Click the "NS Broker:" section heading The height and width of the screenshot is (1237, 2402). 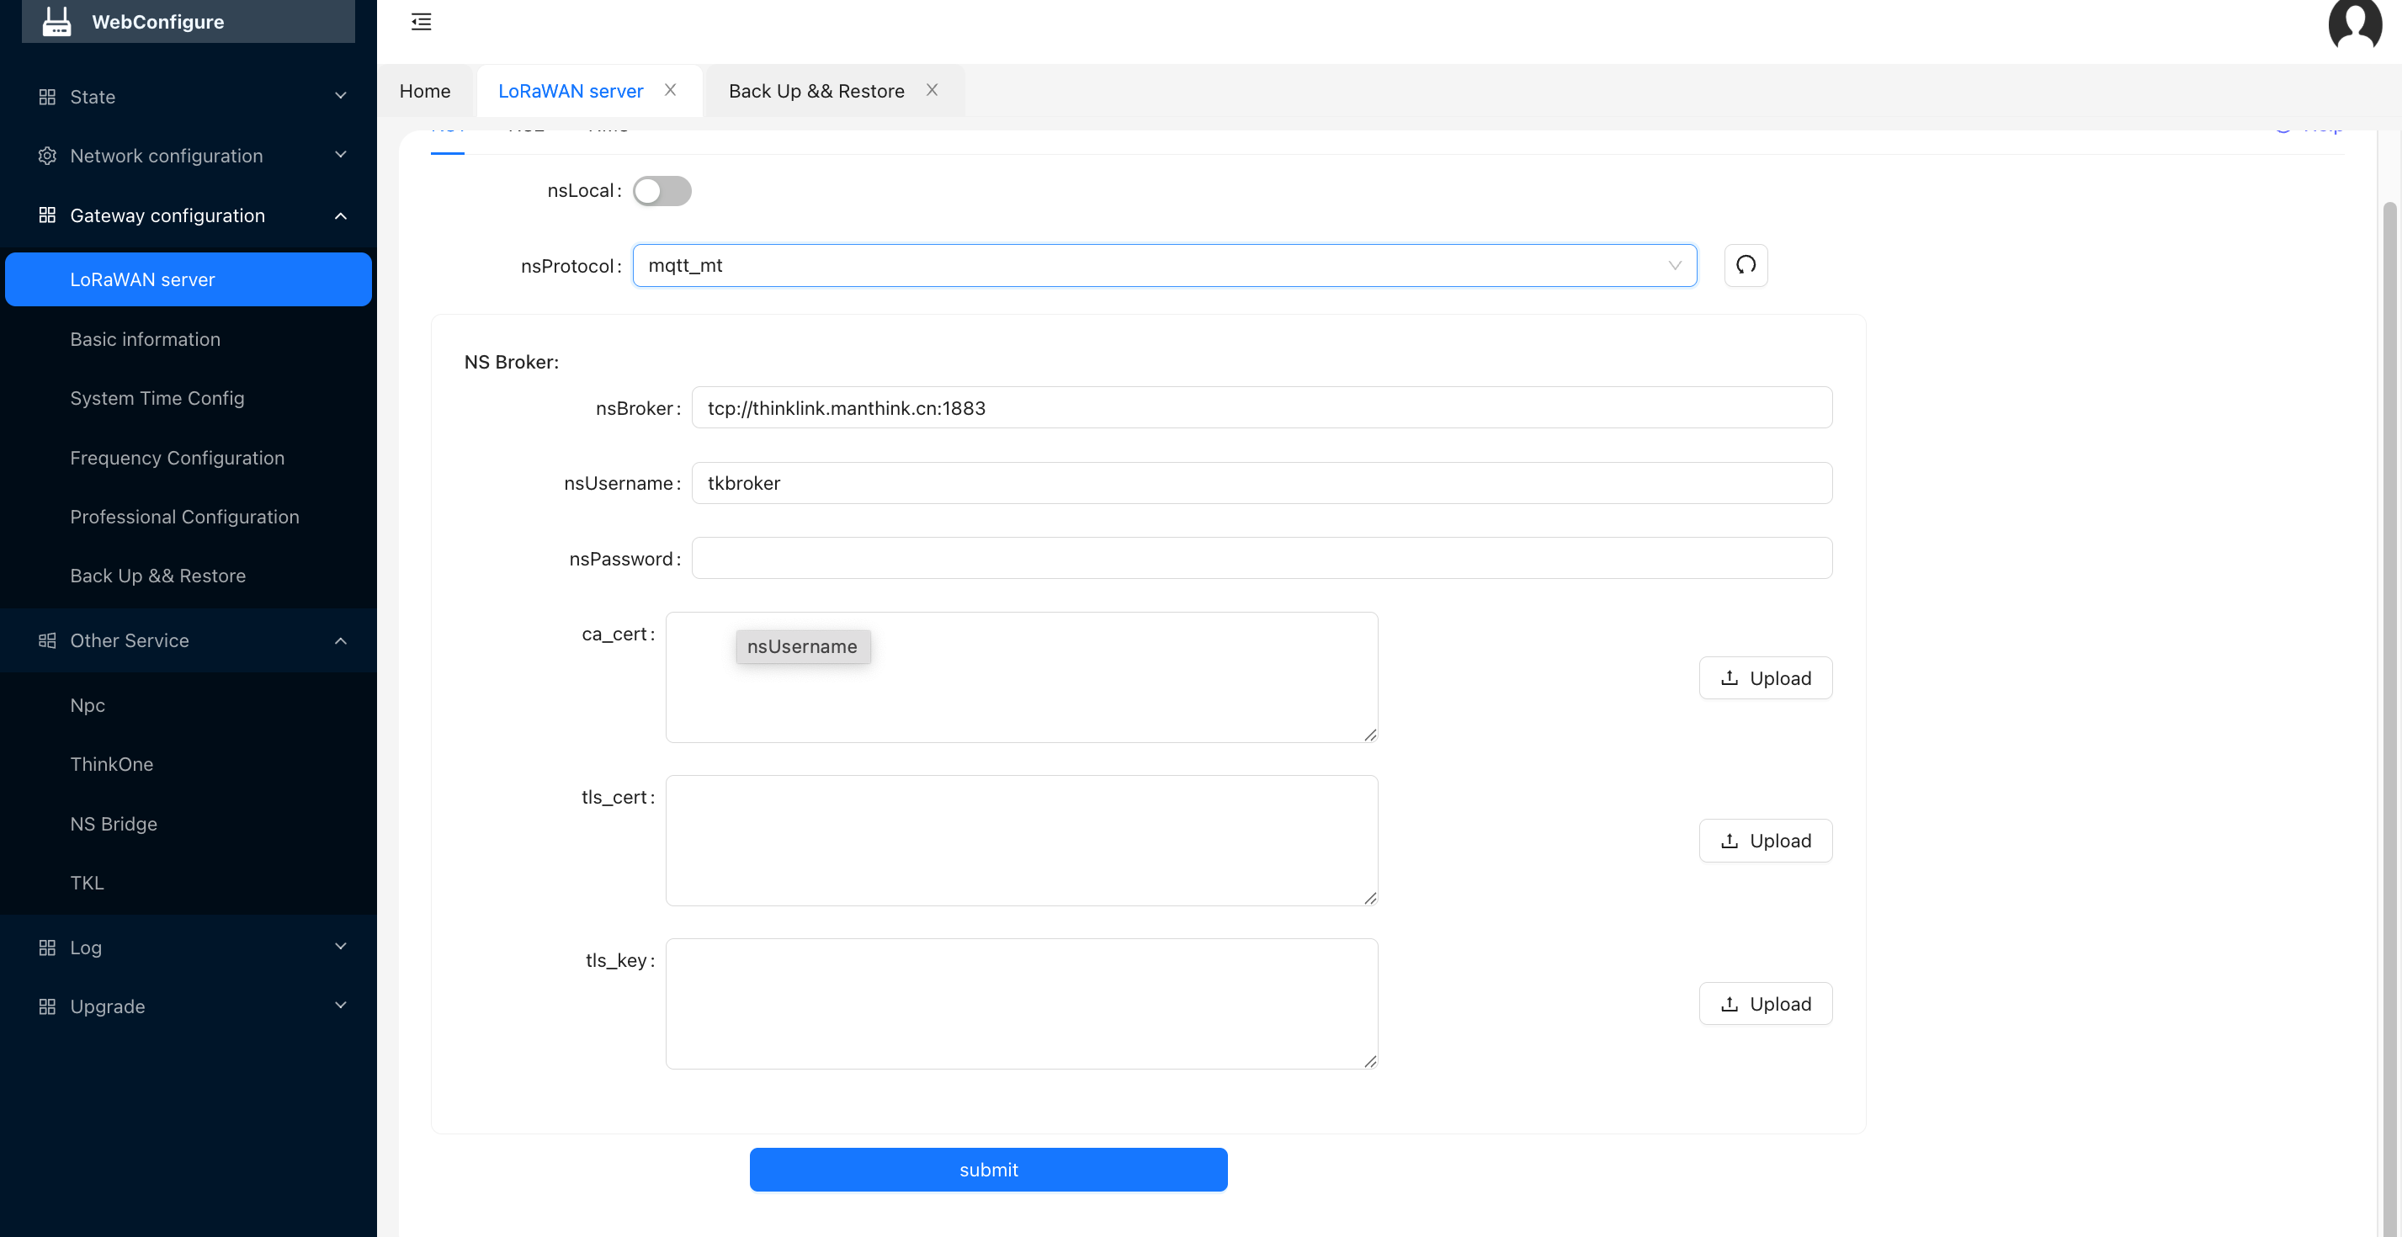click(x=511, y=362)
